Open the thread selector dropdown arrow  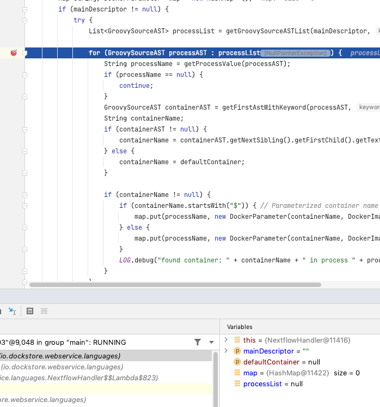(x=211, y=343)
